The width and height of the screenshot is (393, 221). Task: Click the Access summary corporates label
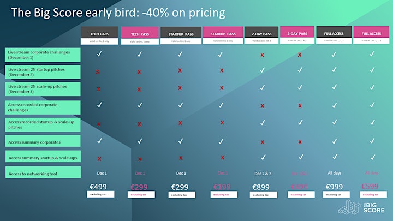click(43, 141)
